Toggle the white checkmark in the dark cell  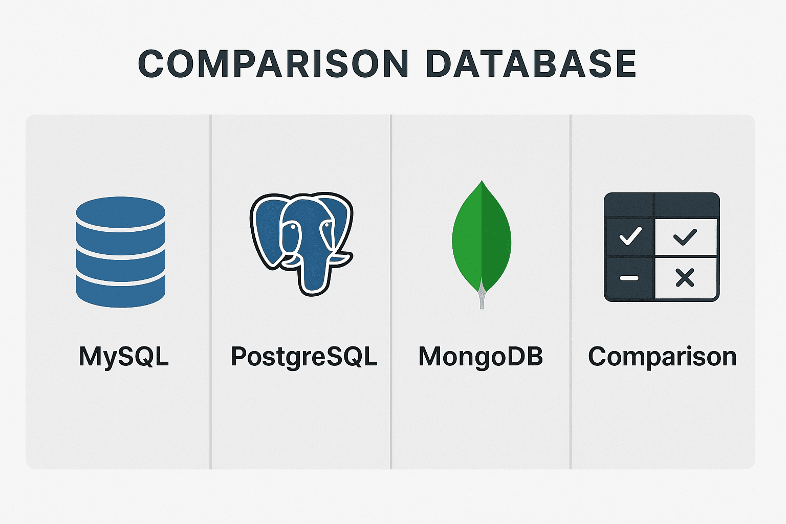pyautogui.click(x=630, y=236)
